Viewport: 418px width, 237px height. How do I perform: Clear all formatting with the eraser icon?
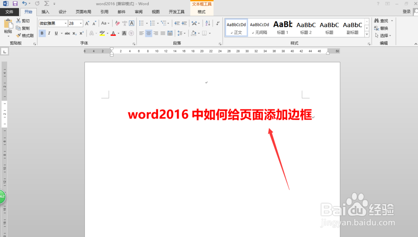click(117, 23)
